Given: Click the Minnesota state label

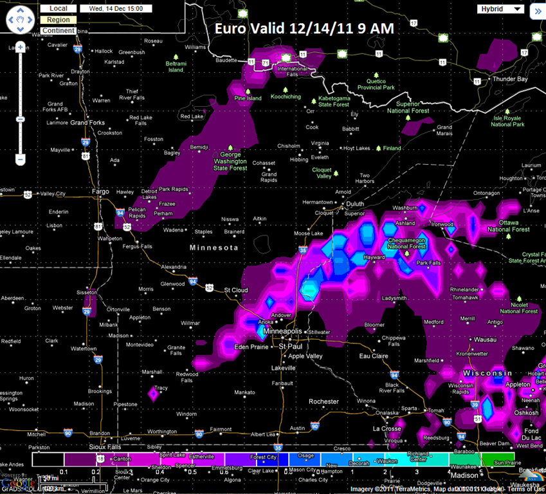Looking at the screenshot, I should pyautogui.click(x=214, y=248).
